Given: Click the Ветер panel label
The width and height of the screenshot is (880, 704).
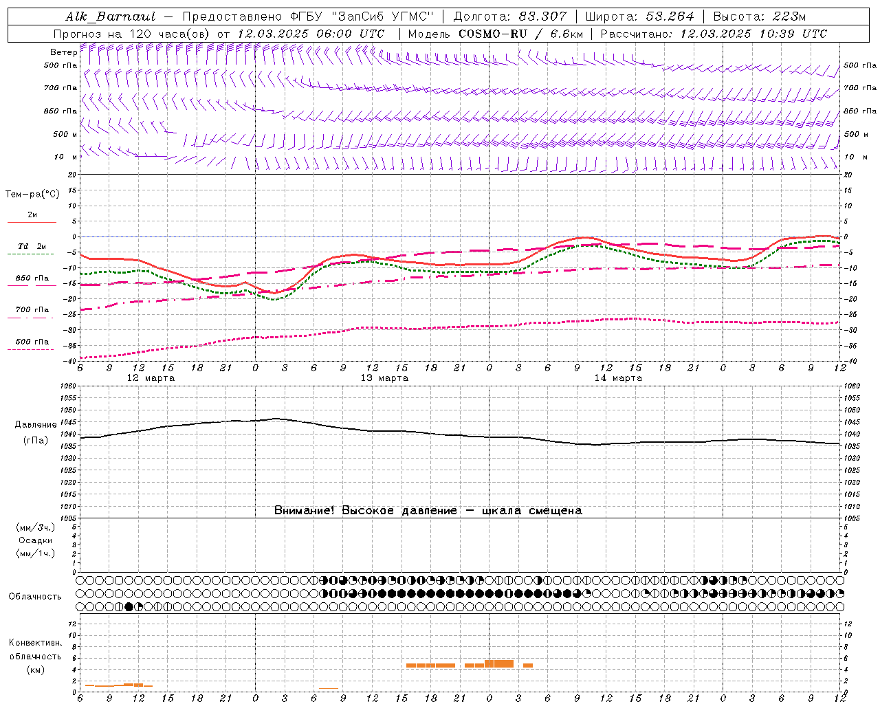Looking at the screenshot, I should 63,52.
